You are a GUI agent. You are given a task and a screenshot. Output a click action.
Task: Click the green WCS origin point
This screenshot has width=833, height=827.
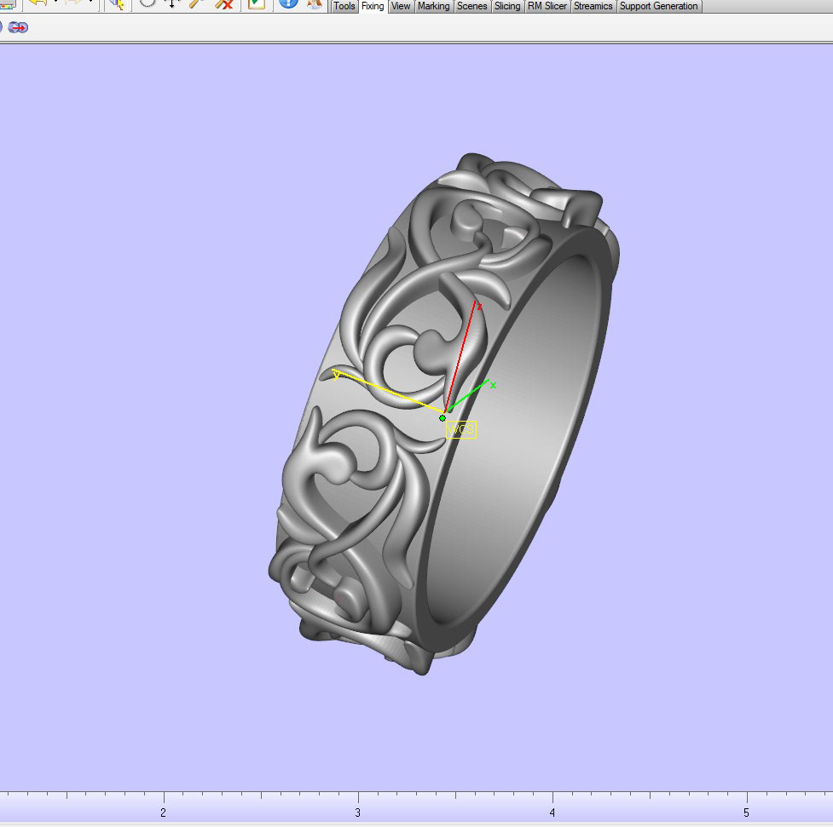443,418
